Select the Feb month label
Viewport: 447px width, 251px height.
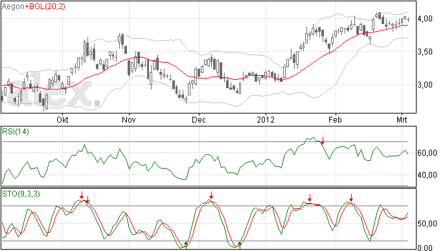tap(335, 119)
